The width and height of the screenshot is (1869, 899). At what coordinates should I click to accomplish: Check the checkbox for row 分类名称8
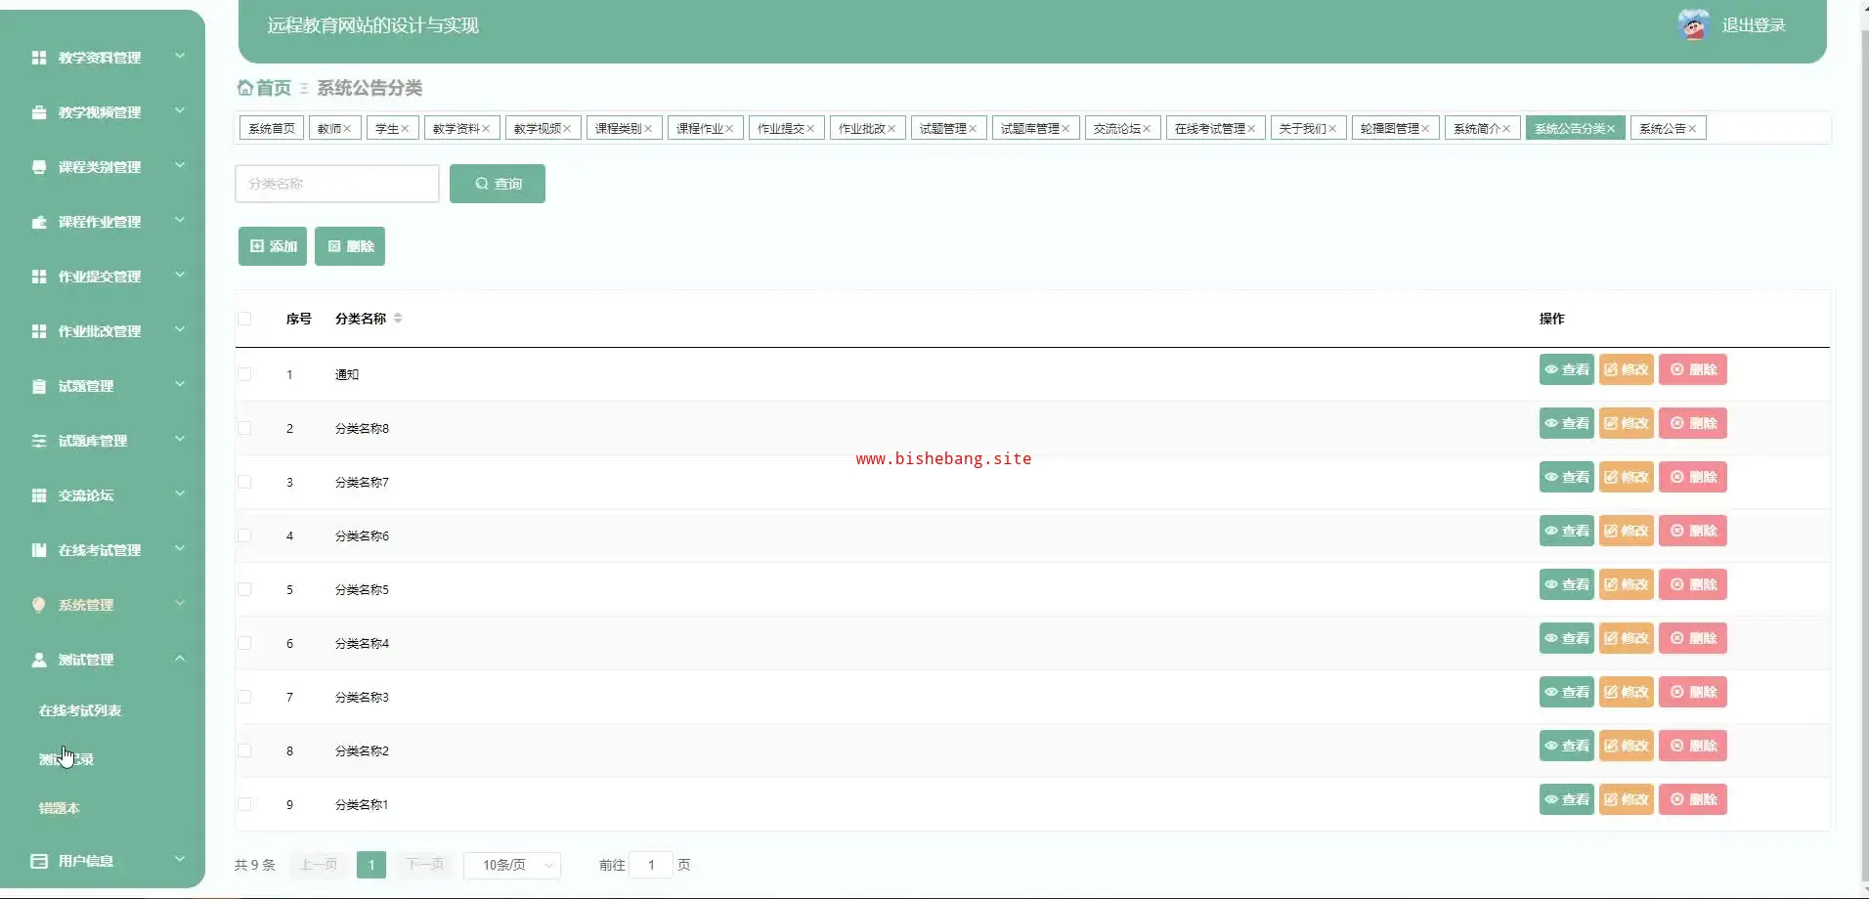pos(244,428)
